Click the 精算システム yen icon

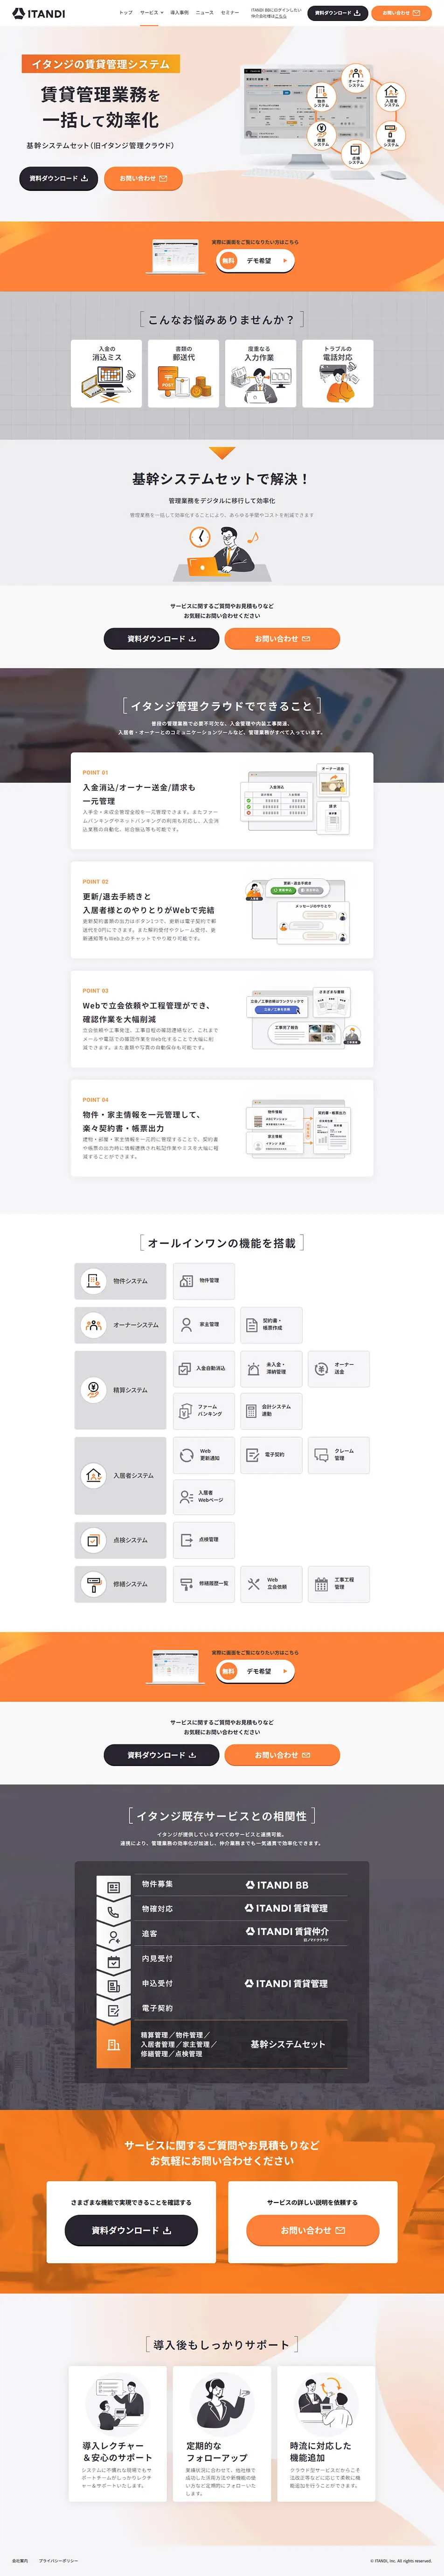pyautogui.click(x=93, y=1389)
